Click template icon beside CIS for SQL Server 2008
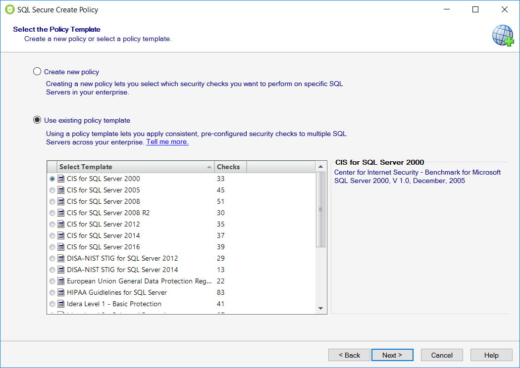520x368 pixels. pos(61,201)
